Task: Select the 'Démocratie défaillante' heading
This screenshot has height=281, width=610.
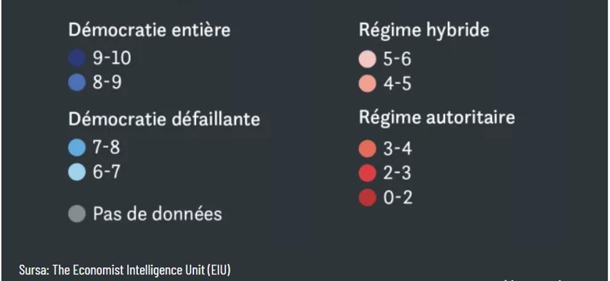Action: [x=164, y=120]
